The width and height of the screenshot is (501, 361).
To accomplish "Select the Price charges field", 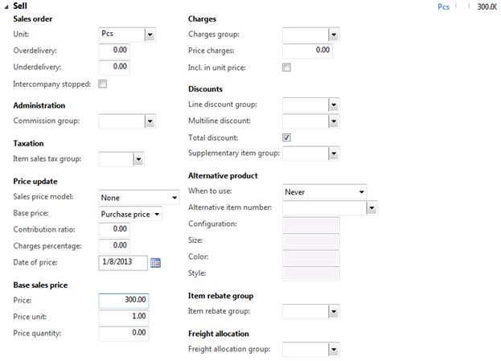I will 307,51.
